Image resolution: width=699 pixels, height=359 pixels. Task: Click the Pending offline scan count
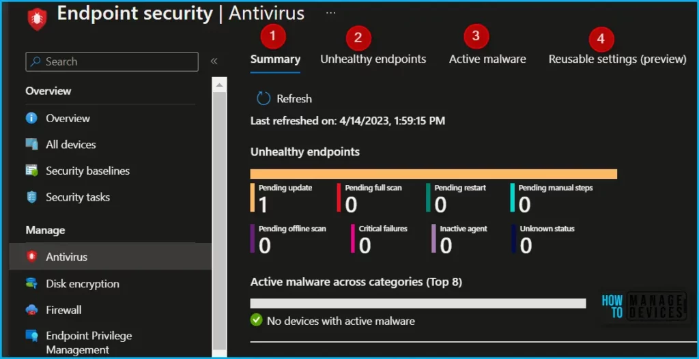(x=265, y=246)
